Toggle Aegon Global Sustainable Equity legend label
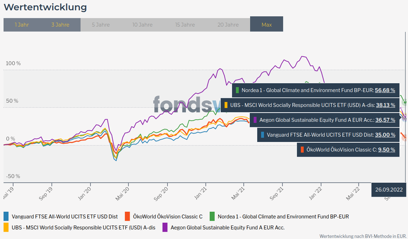This screenshot has height=239, width=408. coord(227,227)
